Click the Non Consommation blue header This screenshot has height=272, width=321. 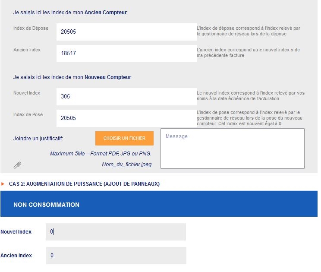pos(159,205)
